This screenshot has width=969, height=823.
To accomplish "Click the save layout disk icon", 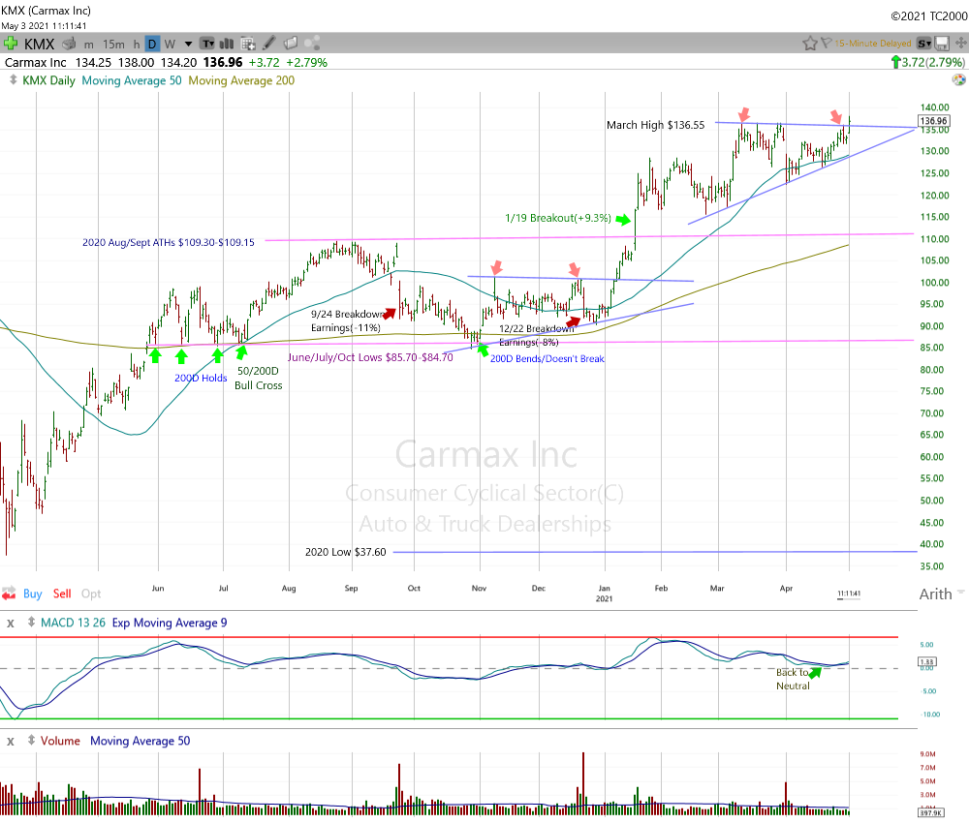I will [x=942, y=44].
